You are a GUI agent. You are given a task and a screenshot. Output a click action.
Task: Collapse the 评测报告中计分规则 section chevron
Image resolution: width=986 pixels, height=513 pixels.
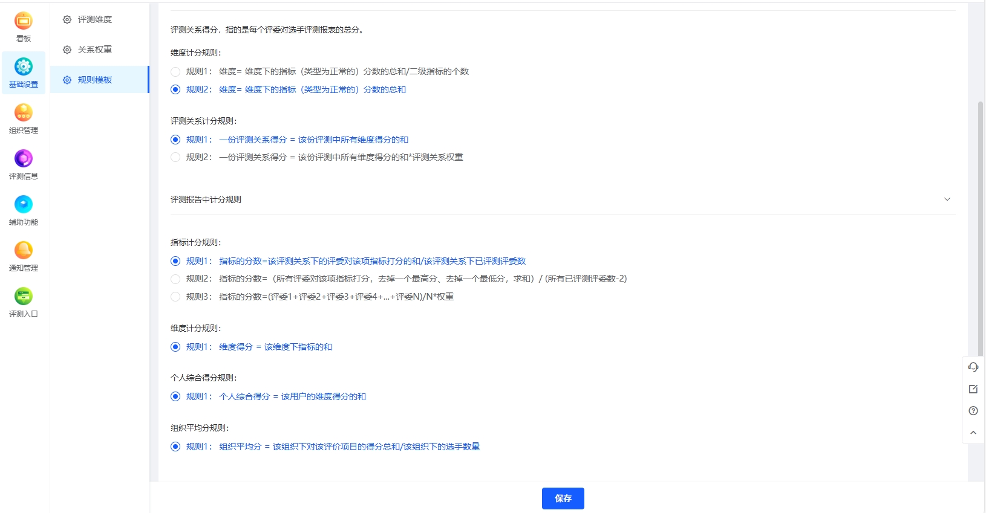(x=947, y=199)
